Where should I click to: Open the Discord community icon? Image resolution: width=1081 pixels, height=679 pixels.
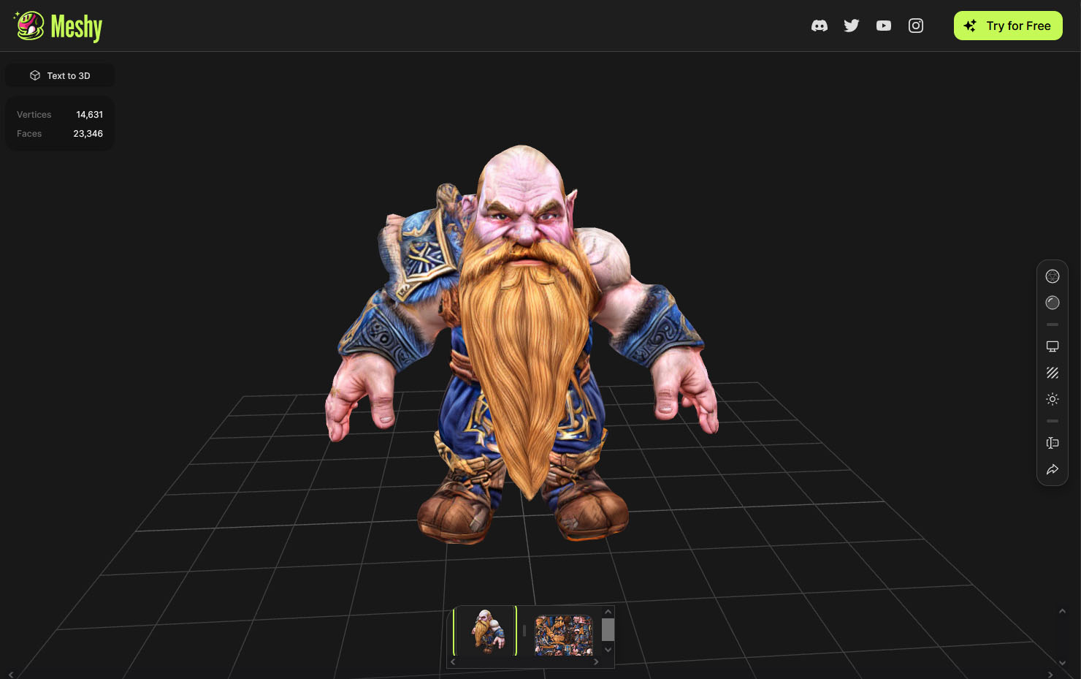tap(820, 26)
